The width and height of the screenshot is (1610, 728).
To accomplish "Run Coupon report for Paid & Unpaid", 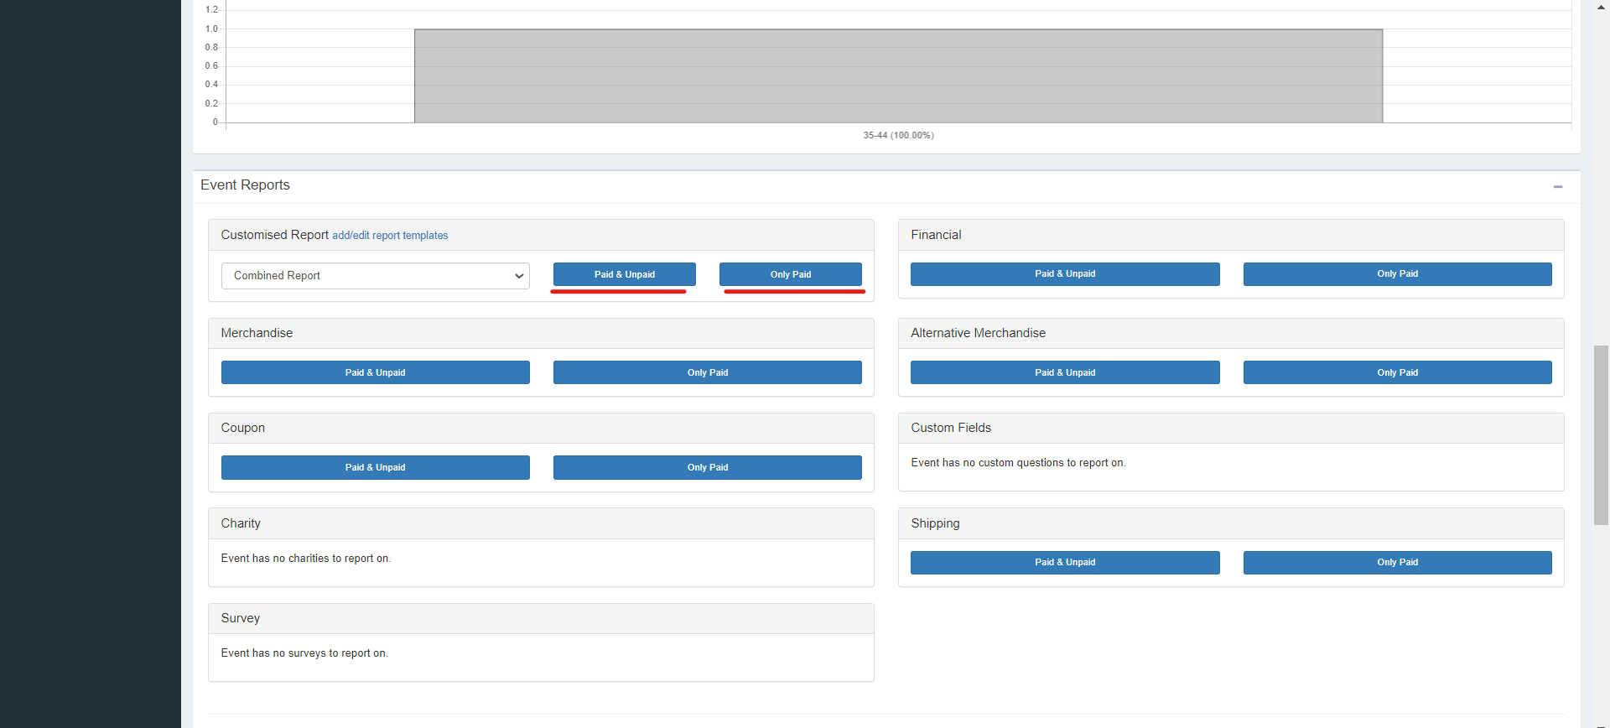I will click(375, 467).
